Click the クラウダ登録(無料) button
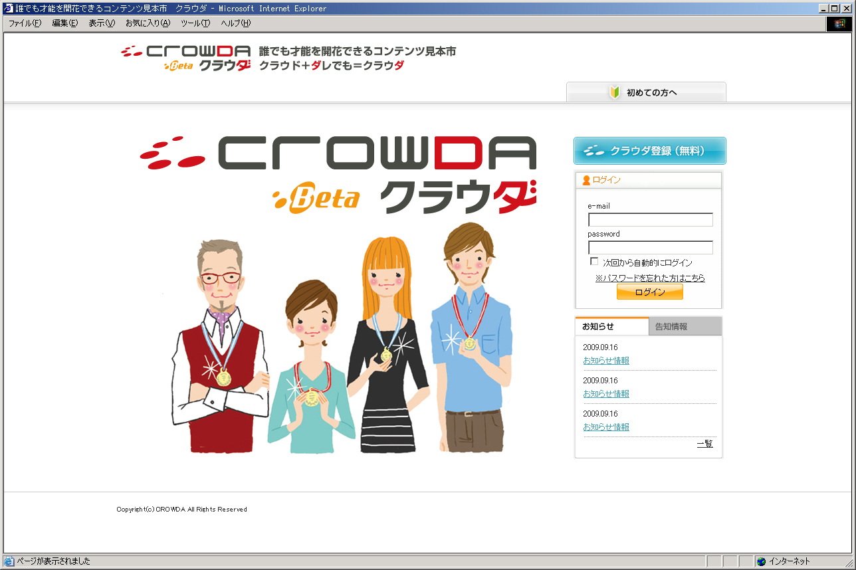The image size is (856, 570). pyautogui.click(x=650, y=151)
